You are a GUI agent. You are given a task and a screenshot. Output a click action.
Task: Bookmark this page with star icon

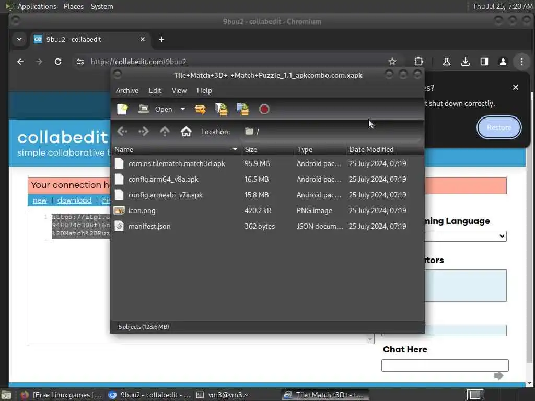[392, 62]
